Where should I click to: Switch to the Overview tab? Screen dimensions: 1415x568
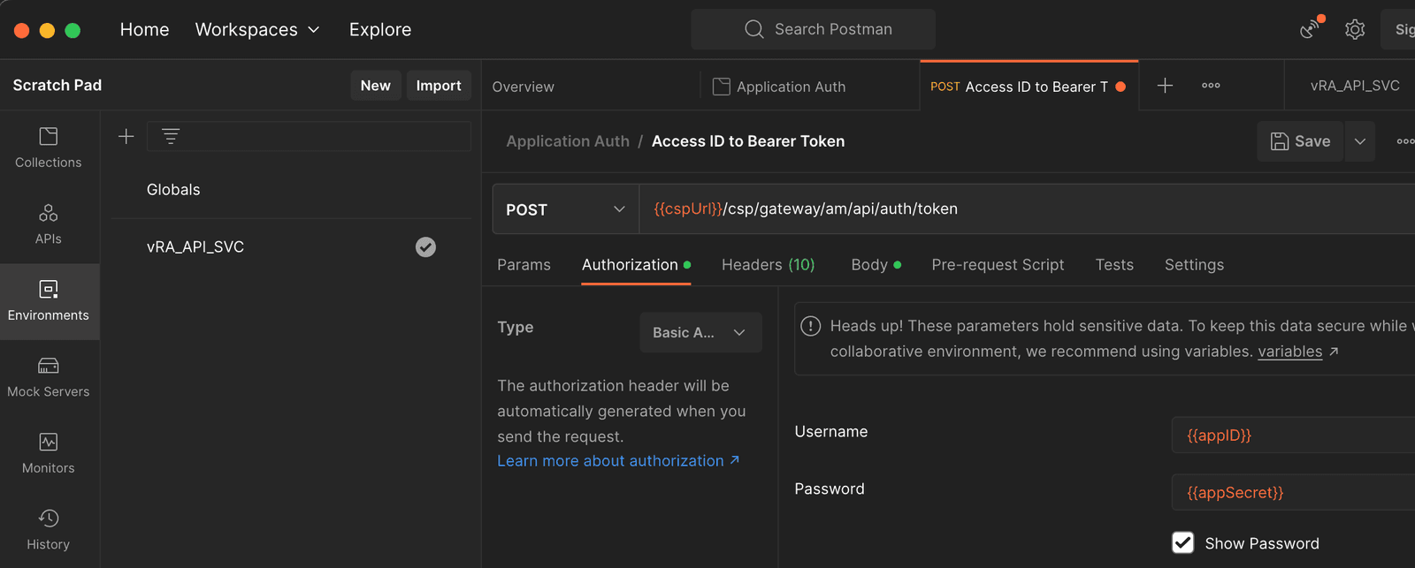tap(523, 87)
